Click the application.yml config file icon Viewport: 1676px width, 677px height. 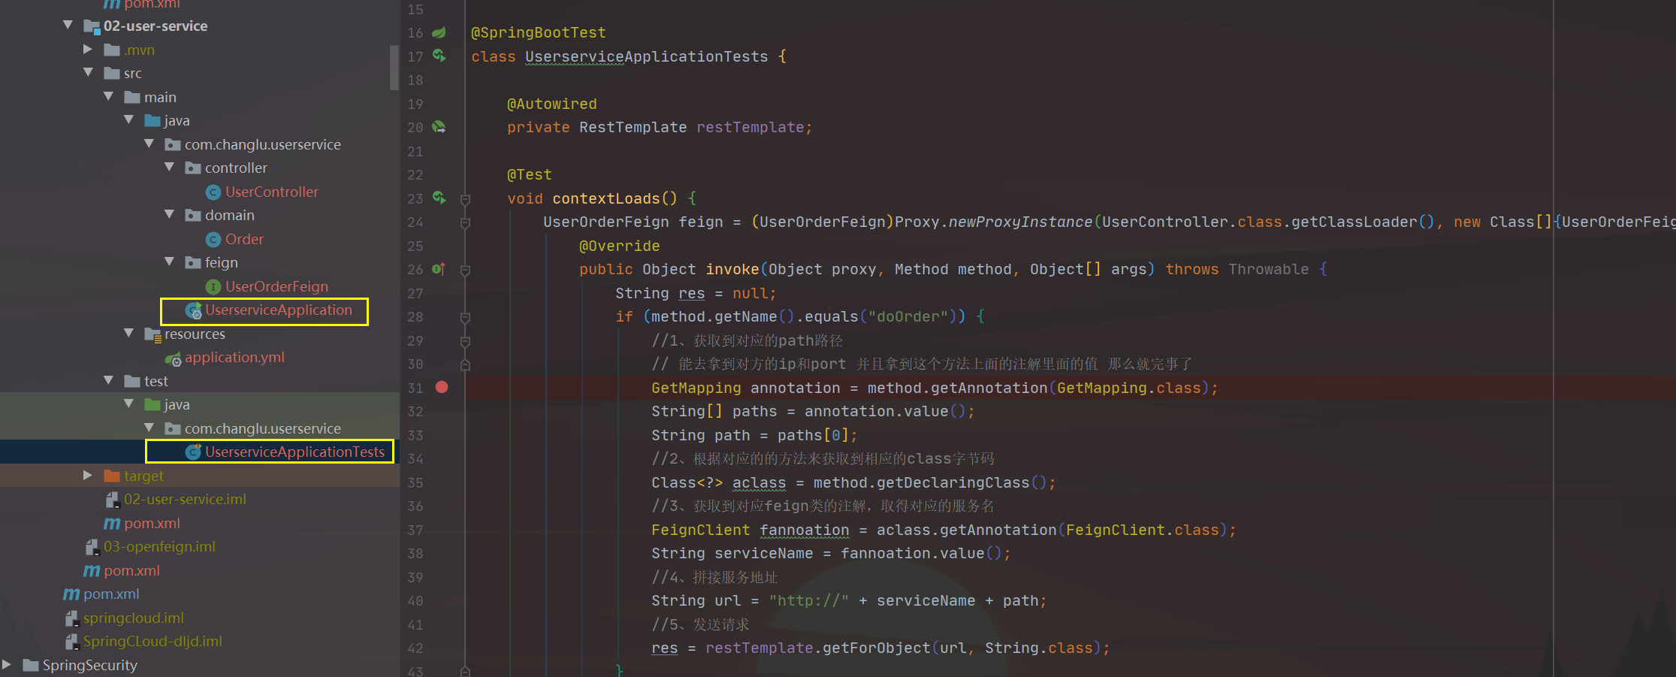174,358
